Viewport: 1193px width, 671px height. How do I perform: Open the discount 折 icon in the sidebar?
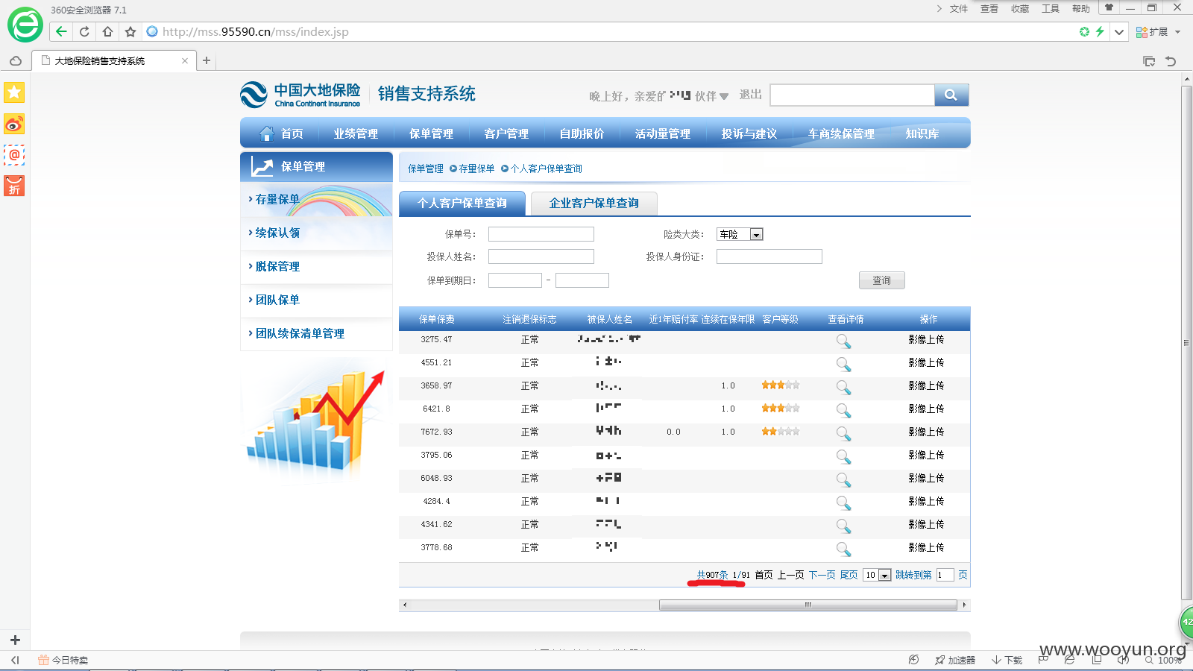tap(14, 186)
